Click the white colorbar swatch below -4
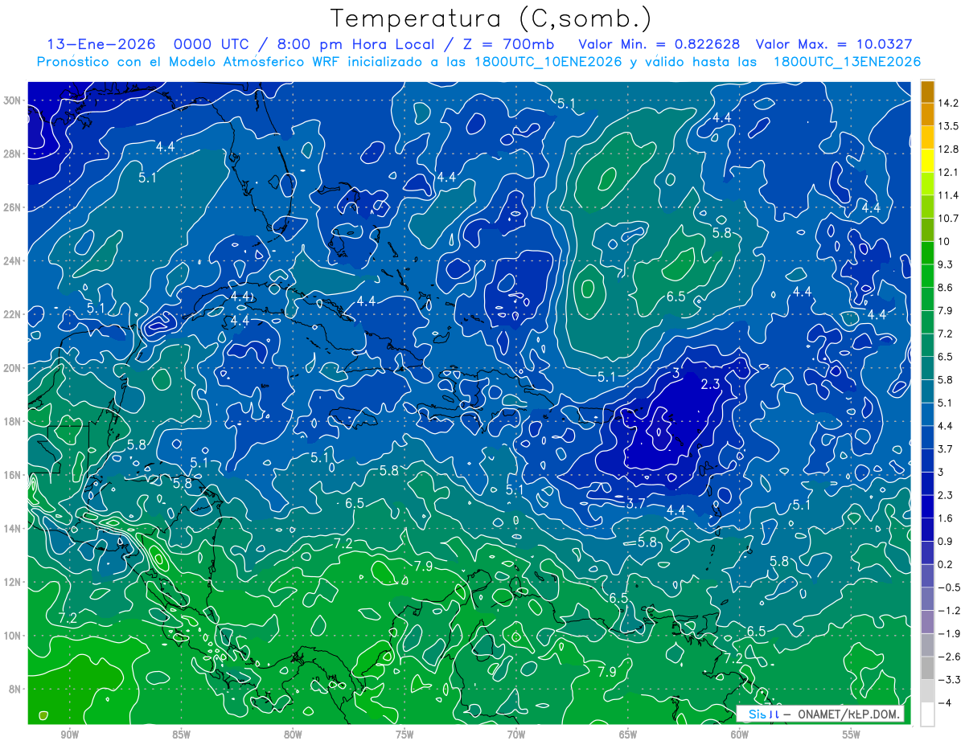This screenshot has width=965, height=745. (926, 714)
